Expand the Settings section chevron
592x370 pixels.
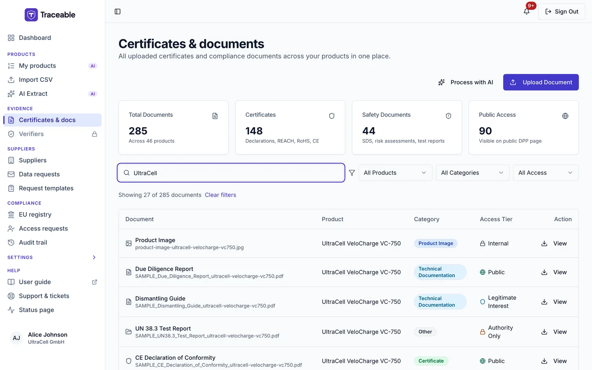click(x=94, y=257)
